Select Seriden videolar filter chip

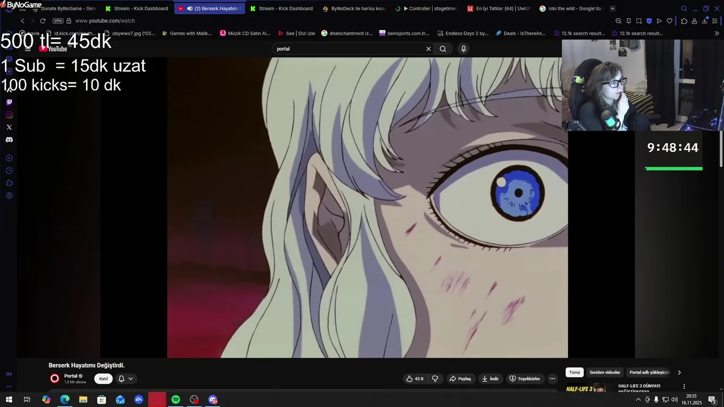coord(605,373)
